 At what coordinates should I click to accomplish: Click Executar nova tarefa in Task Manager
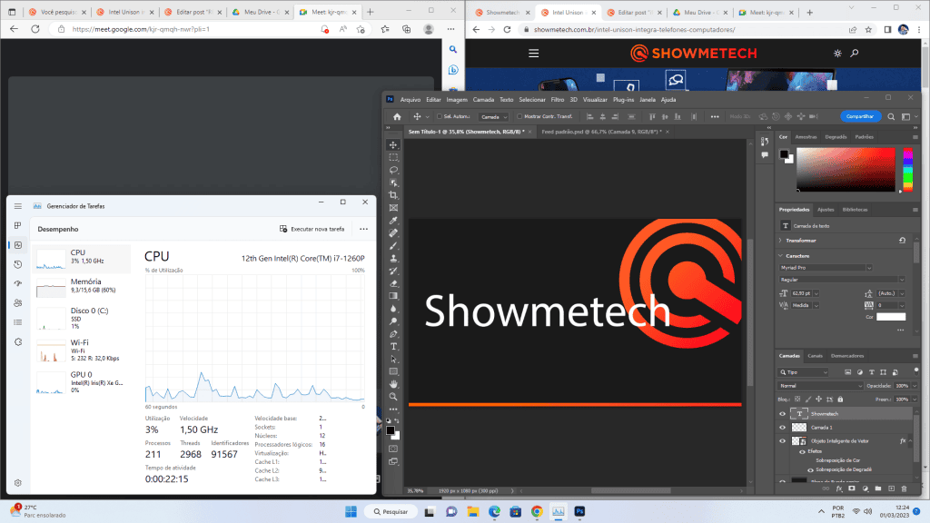(x=312, y=229)
